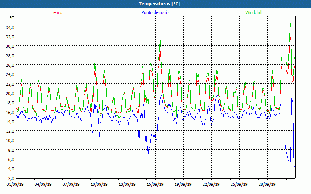
Task: Click the 34,0 y-axis value
Action: (x=10, y=27)
